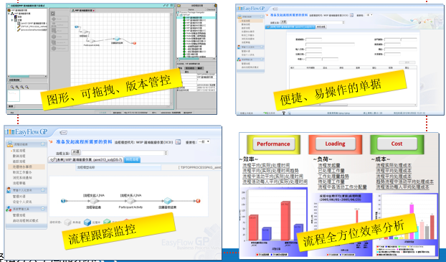Open the 流程发起量 link under 负荷

point(329,165)
